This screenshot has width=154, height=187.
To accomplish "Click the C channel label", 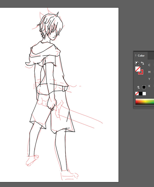I will (149, 65).
